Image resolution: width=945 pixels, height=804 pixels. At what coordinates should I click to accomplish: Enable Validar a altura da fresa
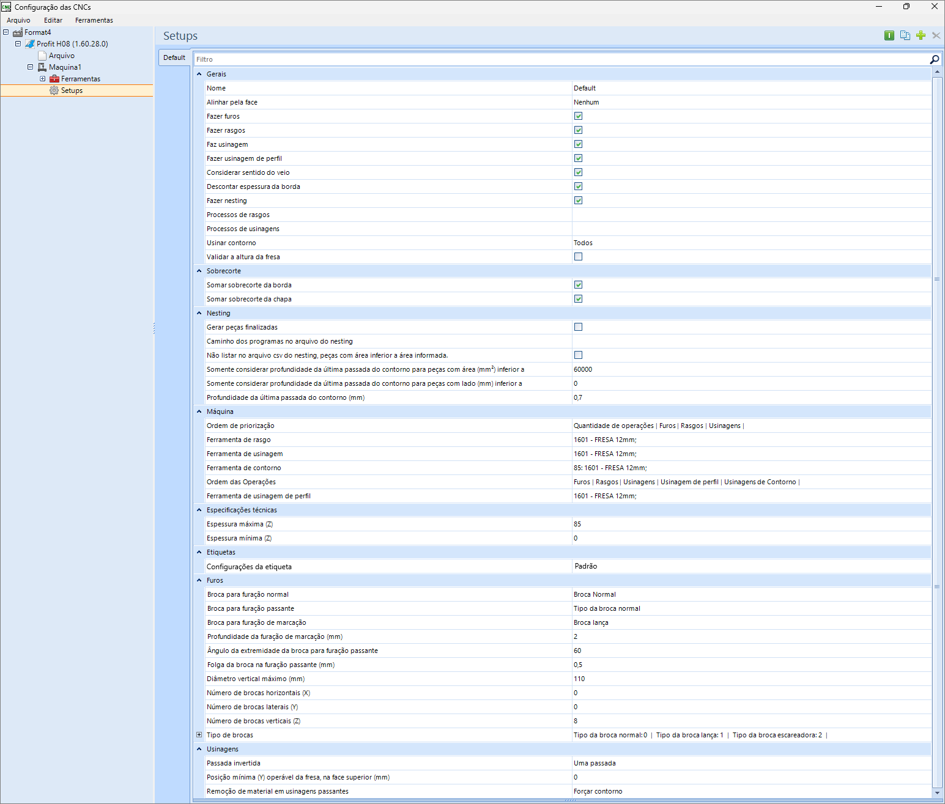tap(578, 257)
